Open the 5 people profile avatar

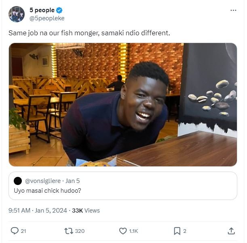pyautogui.click(x=17, y=14)
